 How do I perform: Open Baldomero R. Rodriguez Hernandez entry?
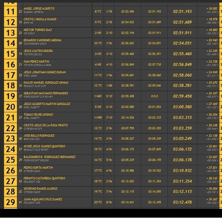click(x=49, y=157)
